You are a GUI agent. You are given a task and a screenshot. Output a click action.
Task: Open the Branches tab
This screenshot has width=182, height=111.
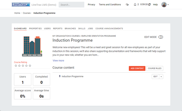coord(70,28)
